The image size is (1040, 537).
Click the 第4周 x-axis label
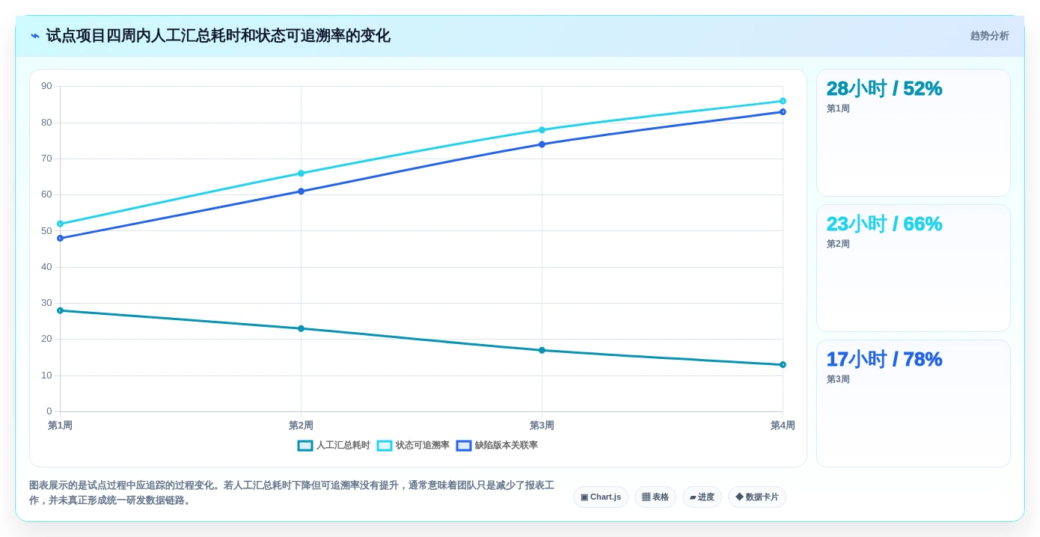[x=783, y=426]
